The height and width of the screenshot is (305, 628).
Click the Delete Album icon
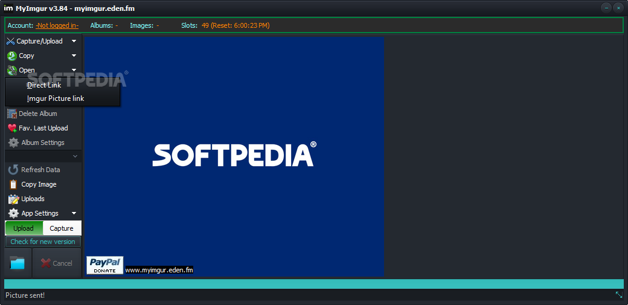(x=12, y=114)
